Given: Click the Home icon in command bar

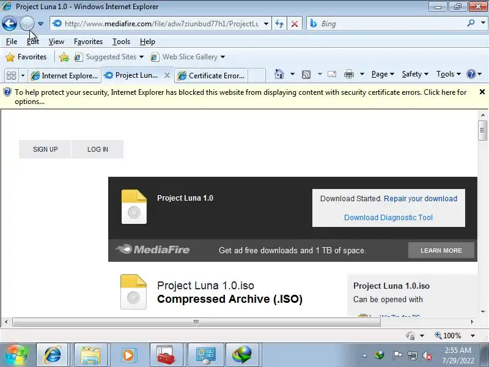Looking at the screenshot, I should (279, 74).
